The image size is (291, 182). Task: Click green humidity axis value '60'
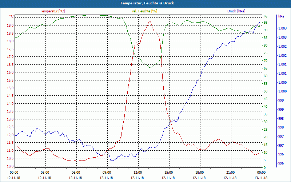click(x=266, y=76)
